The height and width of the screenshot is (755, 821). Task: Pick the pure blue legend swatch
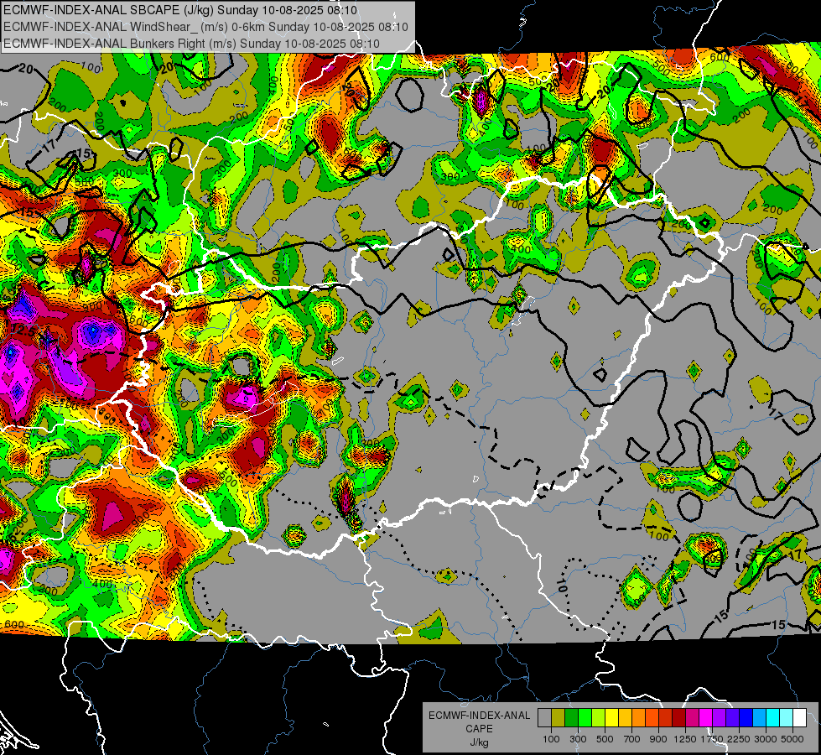click(746, 718)
